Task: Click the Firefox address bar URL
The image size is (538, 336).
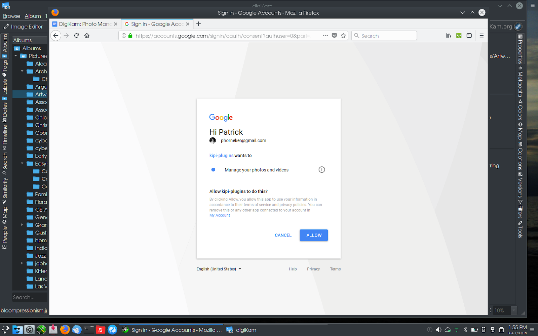Action: (223, 36)
